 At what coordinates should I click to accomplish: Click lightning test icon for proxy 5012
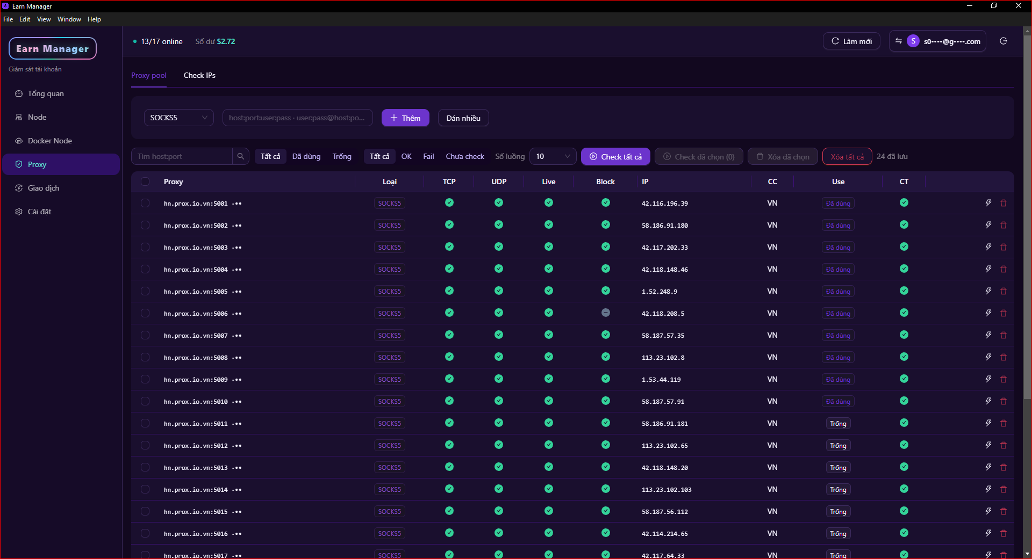pos(988,445)
